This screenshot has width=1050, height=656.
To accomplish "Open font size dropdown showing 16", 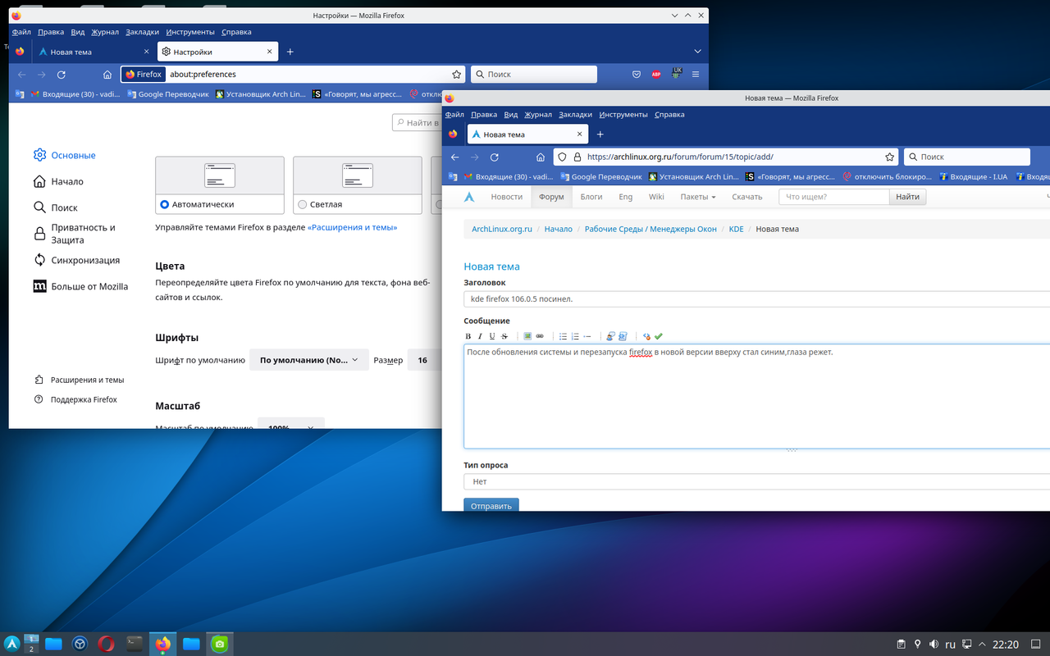I will [x=425, y=360].
